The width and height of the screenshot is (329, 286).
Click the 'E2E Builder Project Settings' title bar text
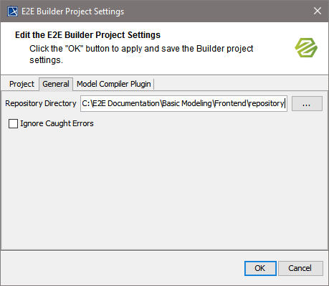pyautogui.click(x=73, y=11)
